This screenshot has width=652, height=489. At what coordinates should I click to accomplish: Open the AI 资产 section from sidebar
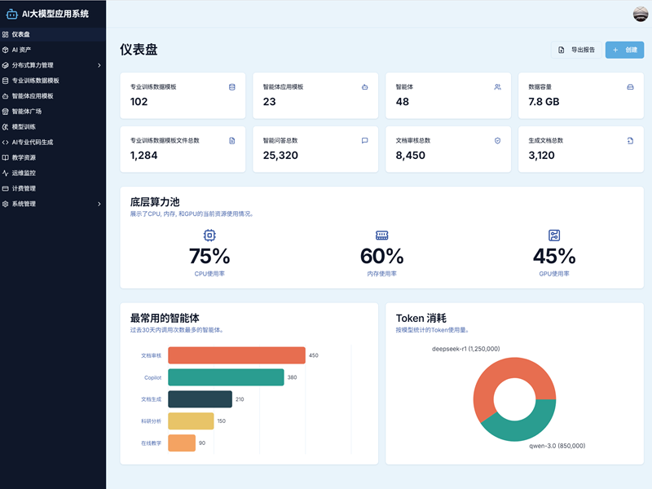pos(24,50)
